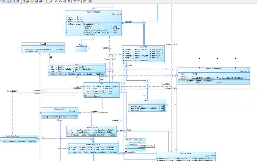The height and width of the screenshot is (161, 257).
Task: Select the MaterialObject class title
Action: [93, 12]
